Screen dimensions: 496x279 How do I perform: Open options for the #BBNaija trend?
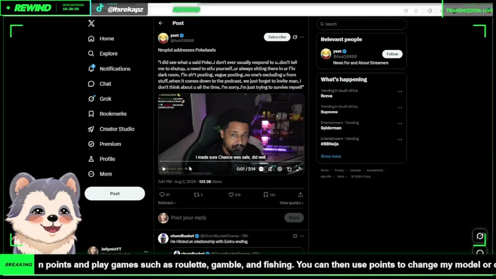[x=400, y=140]
